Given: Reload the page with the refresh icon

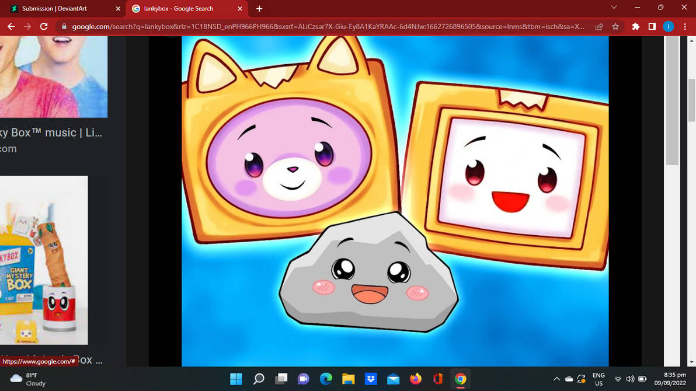Looking at the screenshot, I should 44,26.
